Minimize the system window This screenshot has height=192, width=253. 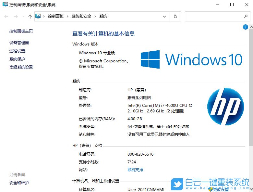[217, 5]
